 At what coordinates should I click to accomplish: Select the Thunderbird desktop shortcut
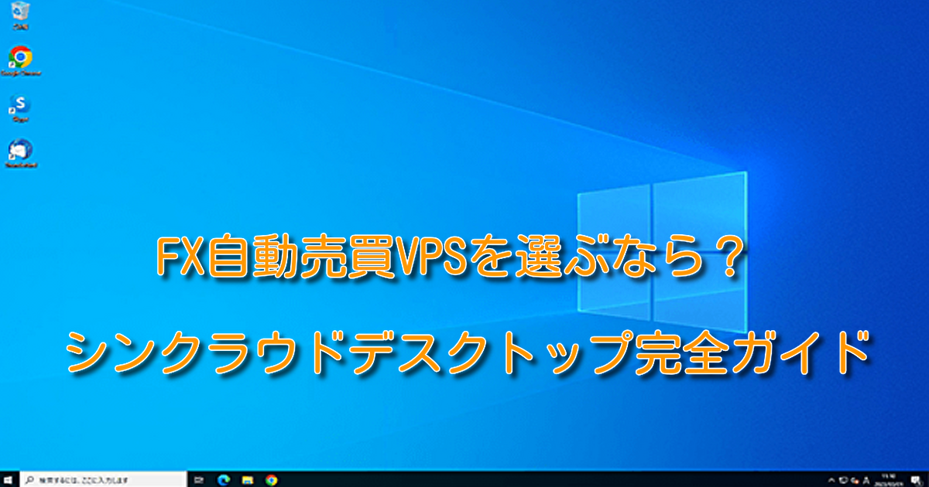(x=20, y=153)
